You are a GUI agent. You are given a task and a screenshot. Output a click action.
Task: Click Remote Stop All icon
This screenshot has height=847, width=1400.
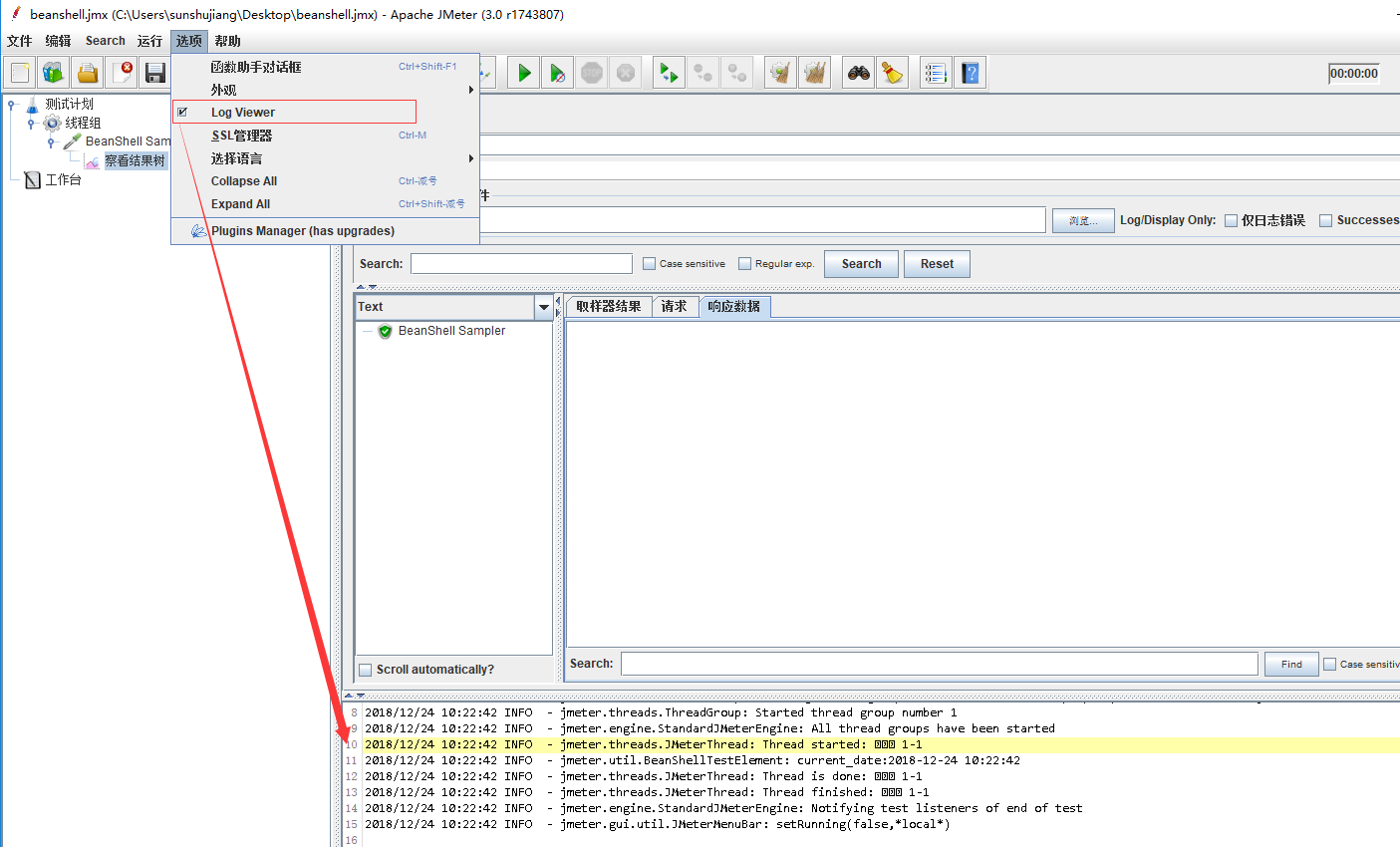[x=702, y=73]
